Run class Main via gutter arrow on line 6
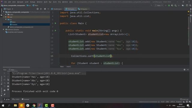Image resolution: width=192 pixels, height=108 pixels. point(55,23)
